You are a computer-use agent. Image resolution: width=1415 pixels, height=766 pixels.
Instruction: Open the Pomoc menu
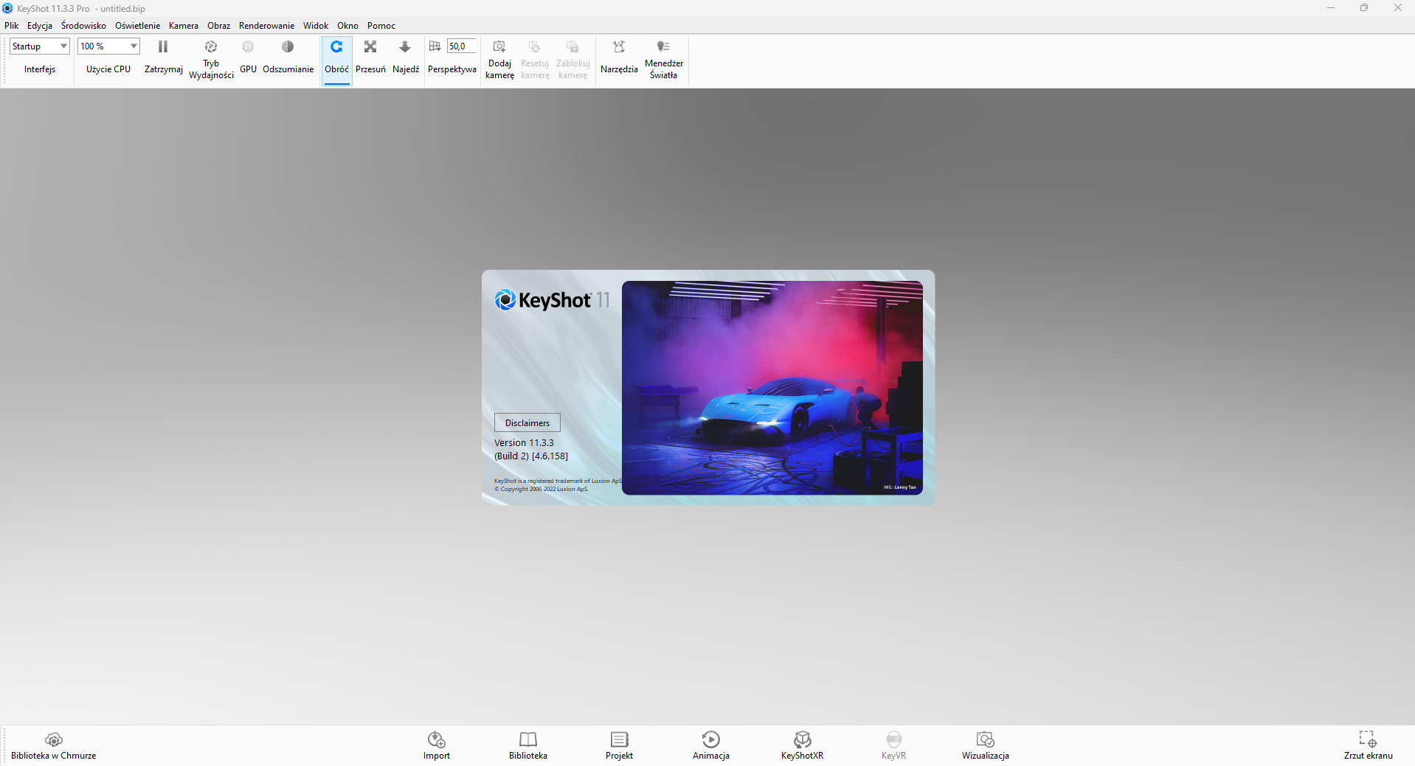pos(381,26)
